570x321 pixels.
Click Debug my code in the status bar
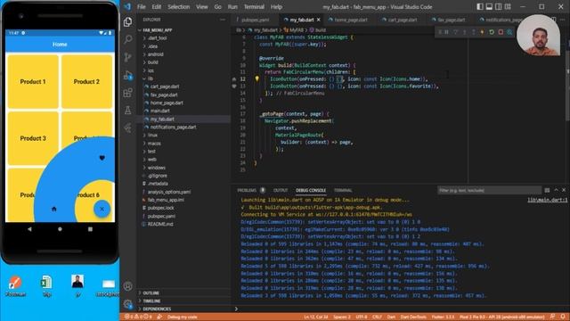tap(182, 317)
